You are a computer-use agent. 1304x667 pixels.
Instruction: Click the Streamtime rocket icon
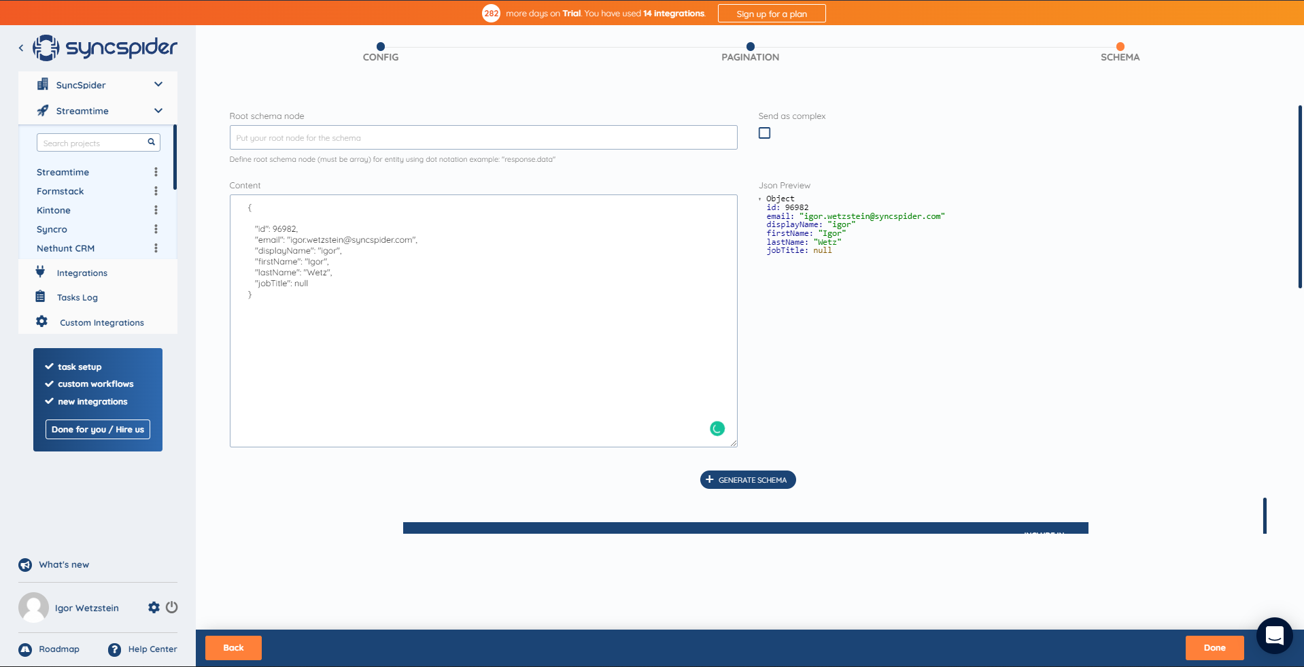click(x=43, y=110)
